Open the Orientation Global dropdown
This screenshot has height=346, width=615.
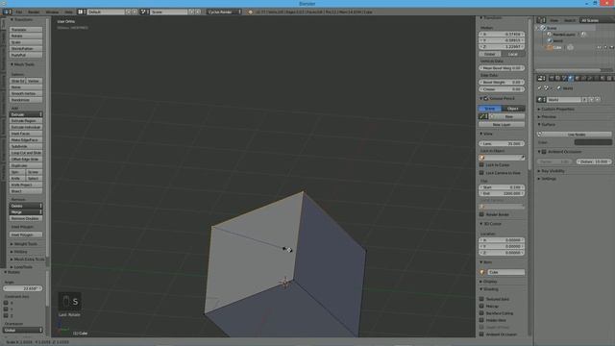click(23, 330)
